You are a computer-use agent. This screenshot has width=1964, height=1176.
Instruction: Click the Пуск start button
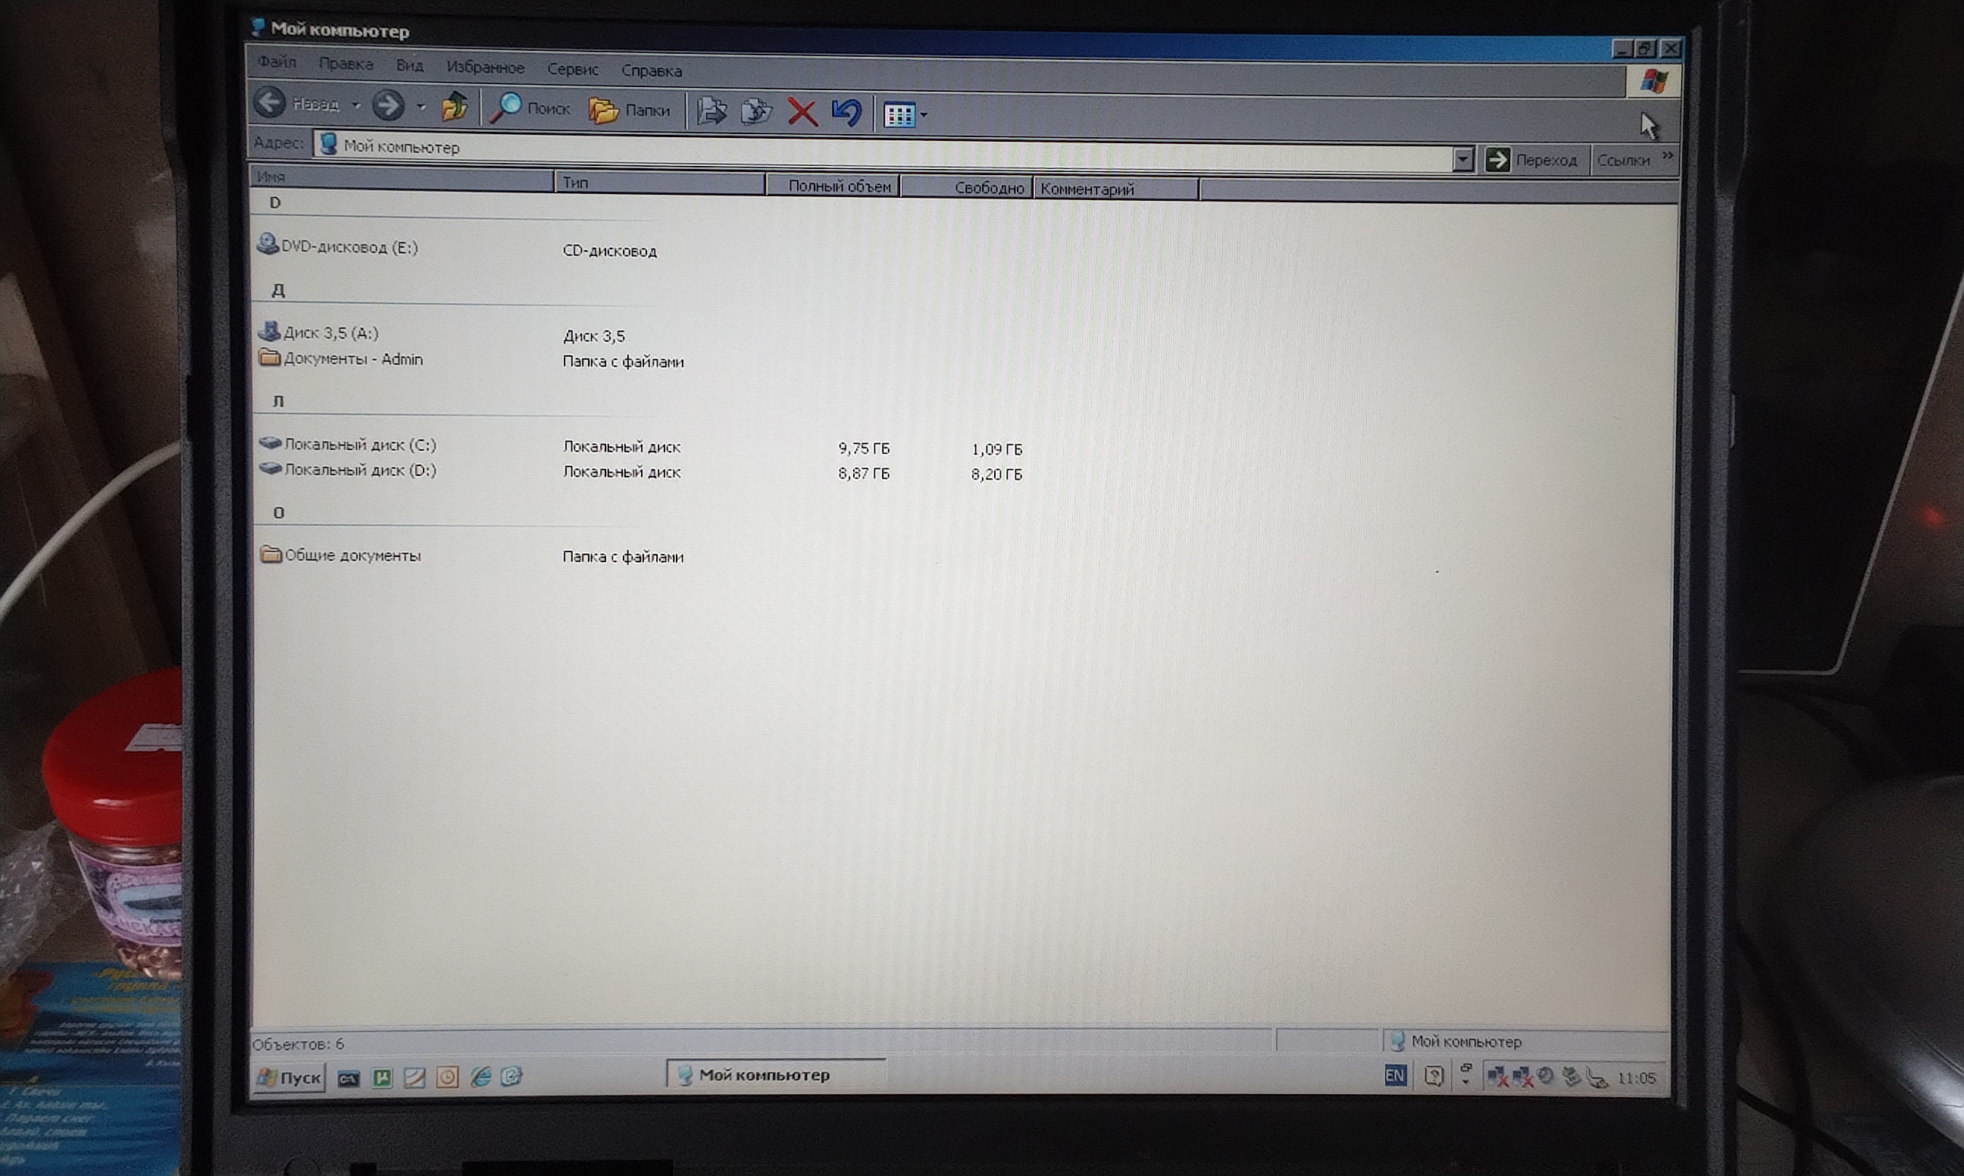[290, 1077]
